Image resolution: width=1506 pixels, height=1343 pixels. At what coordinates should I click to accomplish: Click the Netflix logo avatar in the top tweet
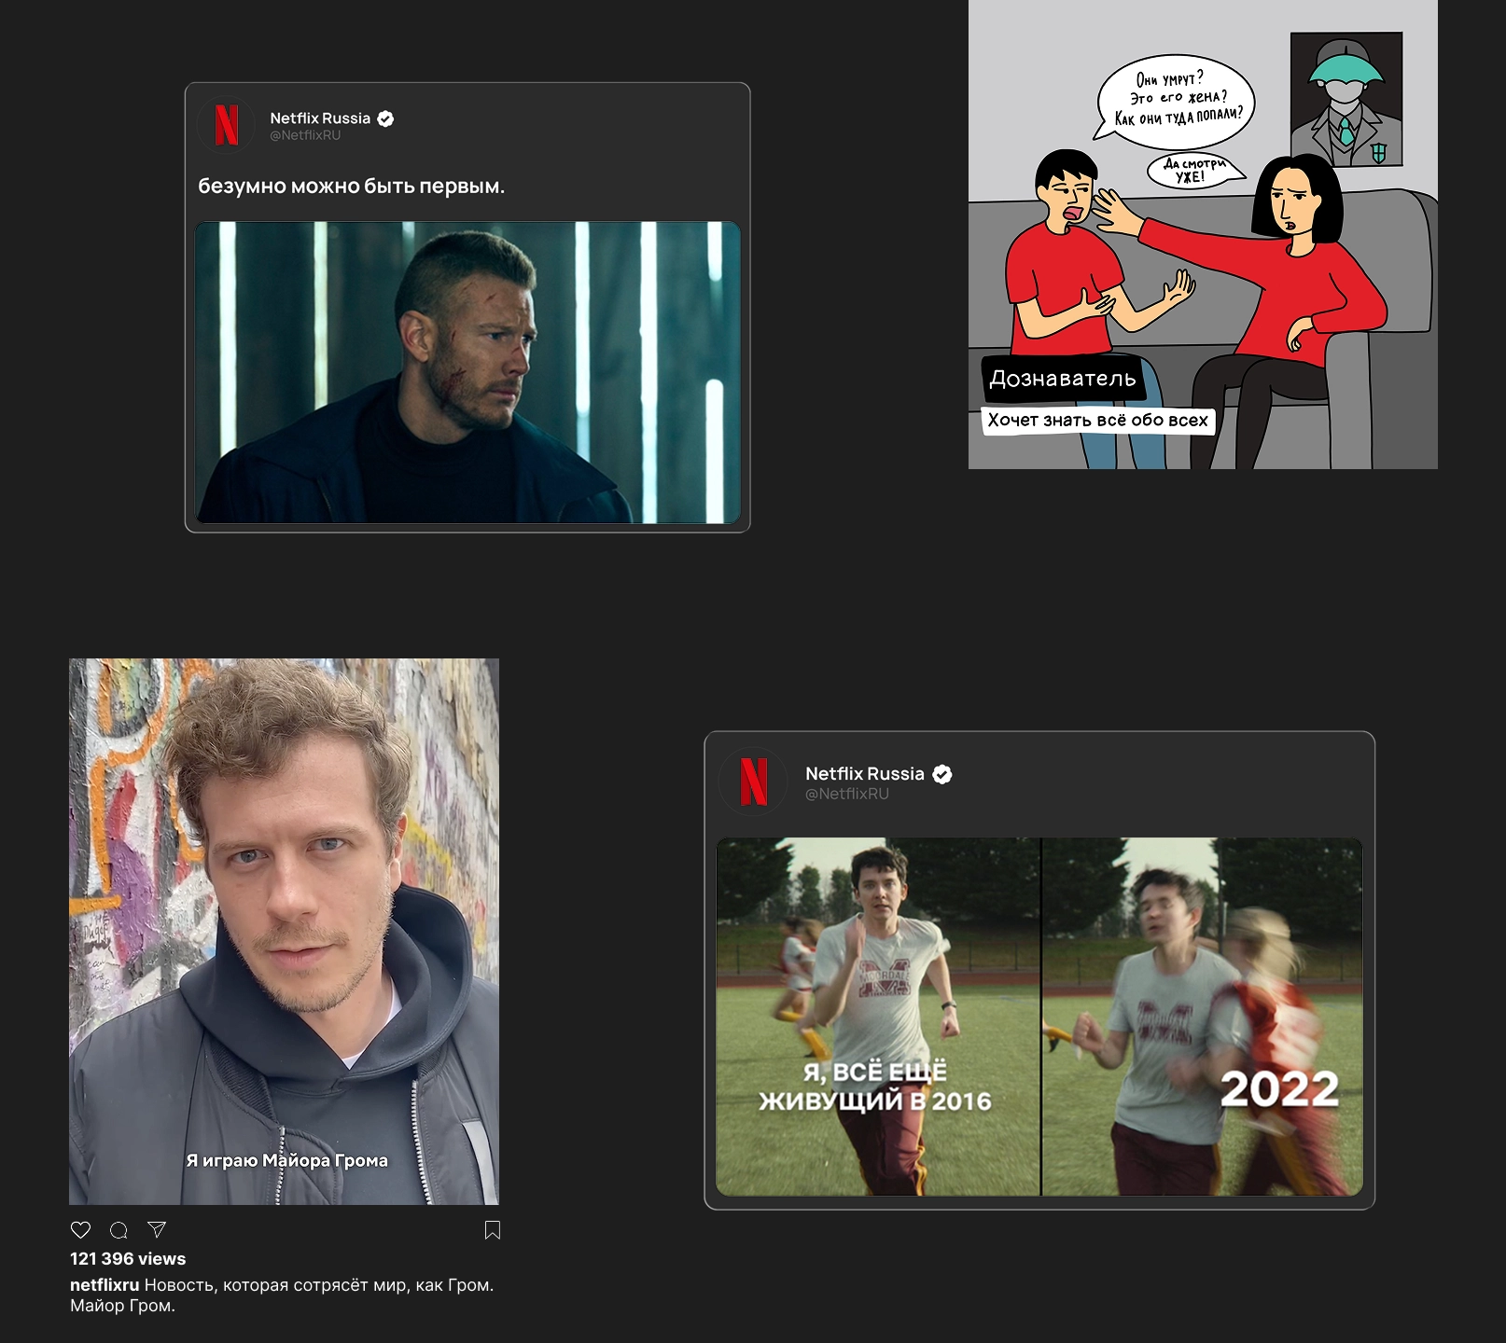[x=226, y=125]
